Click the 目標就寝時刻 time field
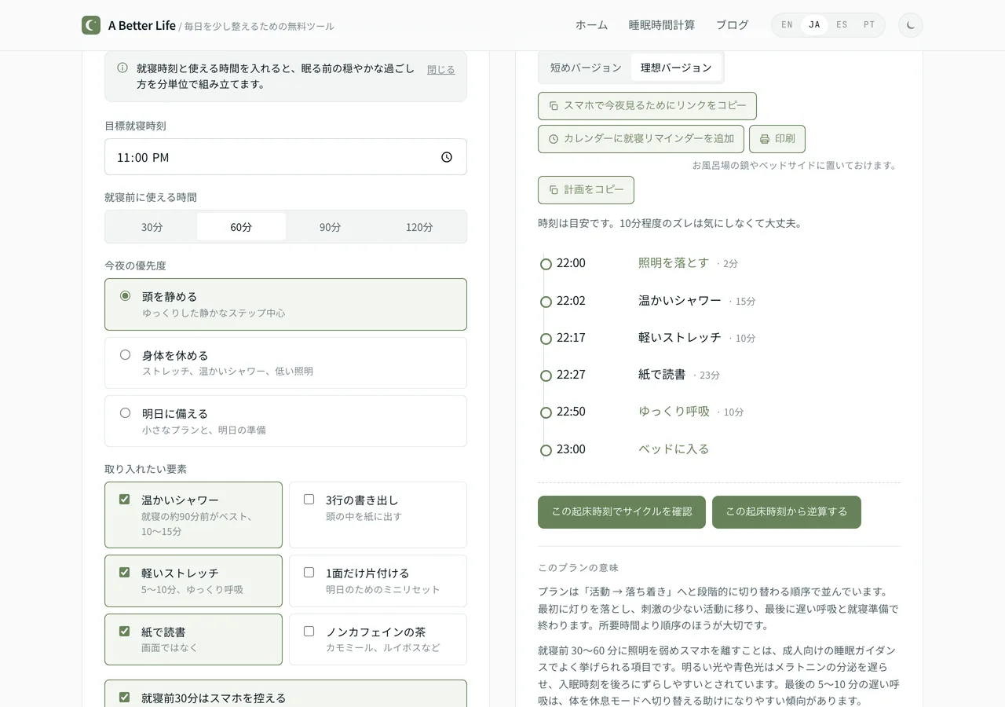This screenshot has height=707, width=1005. point(286,157)
